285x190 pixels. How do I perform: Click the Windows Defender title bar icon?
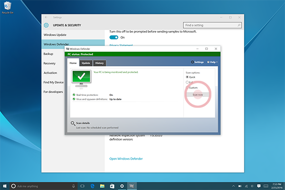(67, 49)
